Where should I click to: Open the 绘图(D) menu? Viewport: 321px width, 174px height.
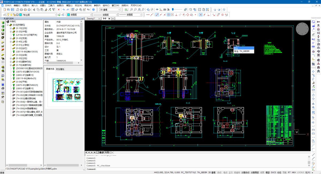pyautogui.click(x=60, y=5)
